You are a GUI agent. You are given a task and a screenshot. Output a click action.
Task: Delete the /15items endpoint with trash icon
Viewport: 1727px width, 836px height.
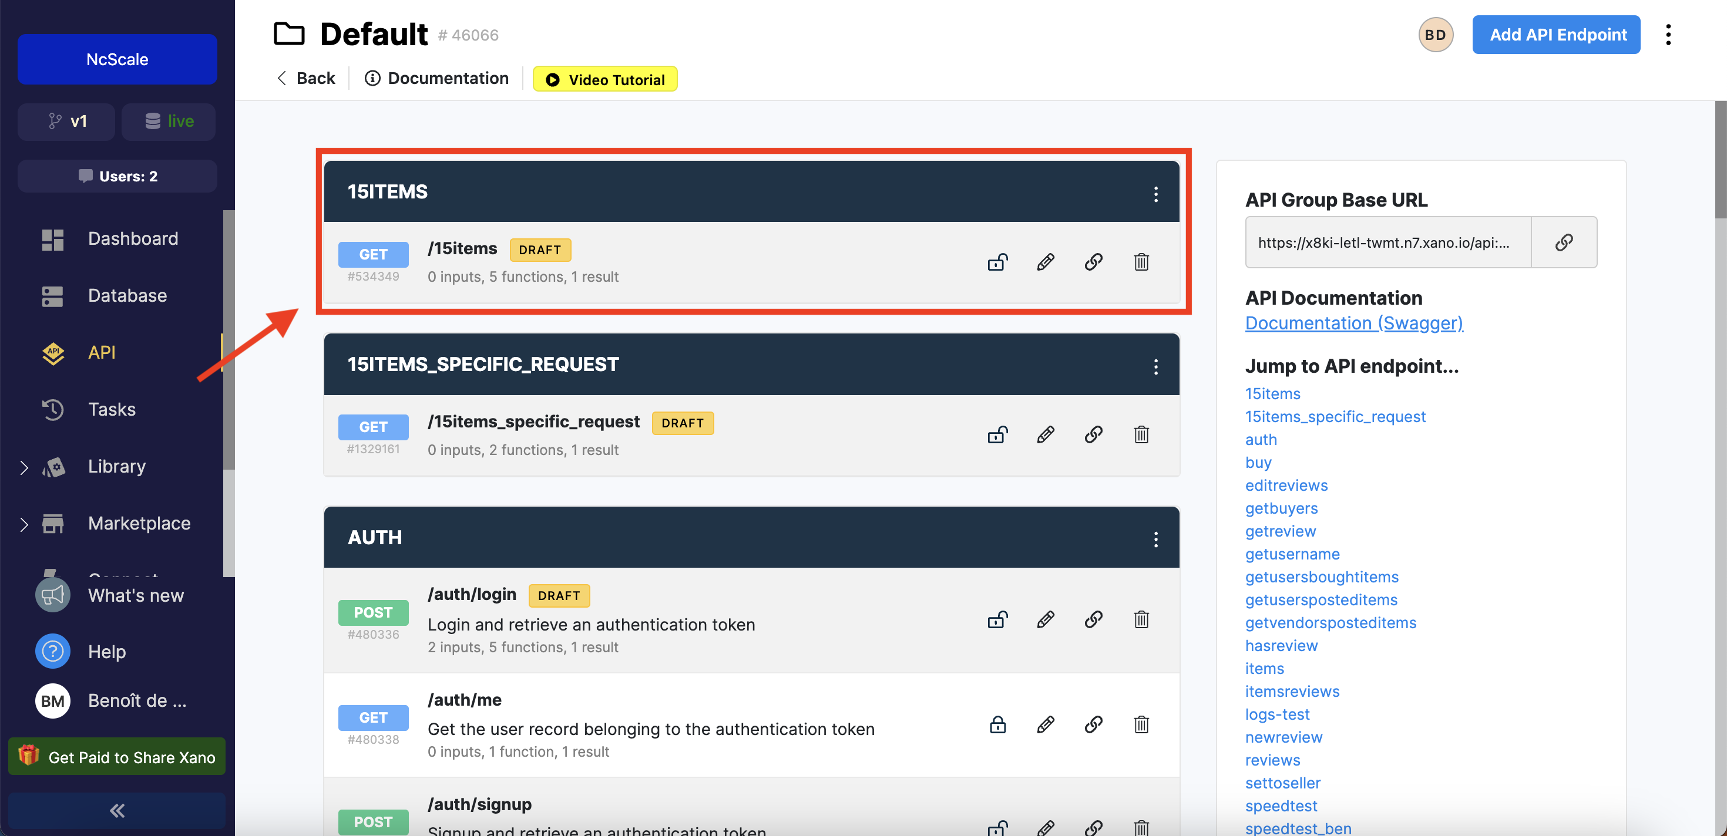pyautogui.click(x=1141, y=261)
